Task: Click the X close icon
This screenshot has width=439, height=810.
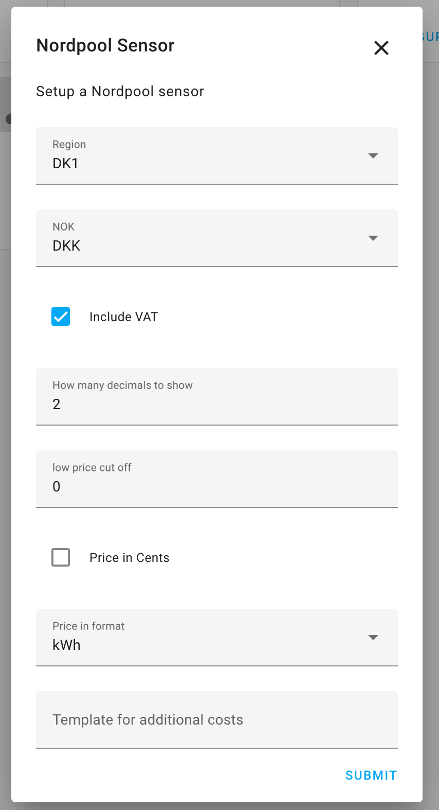Action: [x=381, y=48]
